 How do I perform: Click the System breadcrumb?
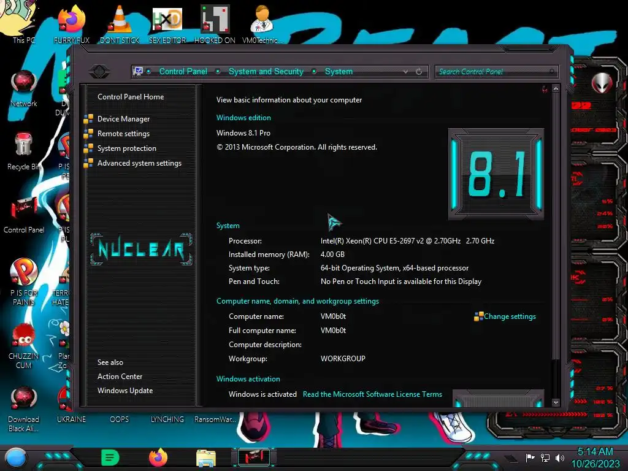point(339,71)
